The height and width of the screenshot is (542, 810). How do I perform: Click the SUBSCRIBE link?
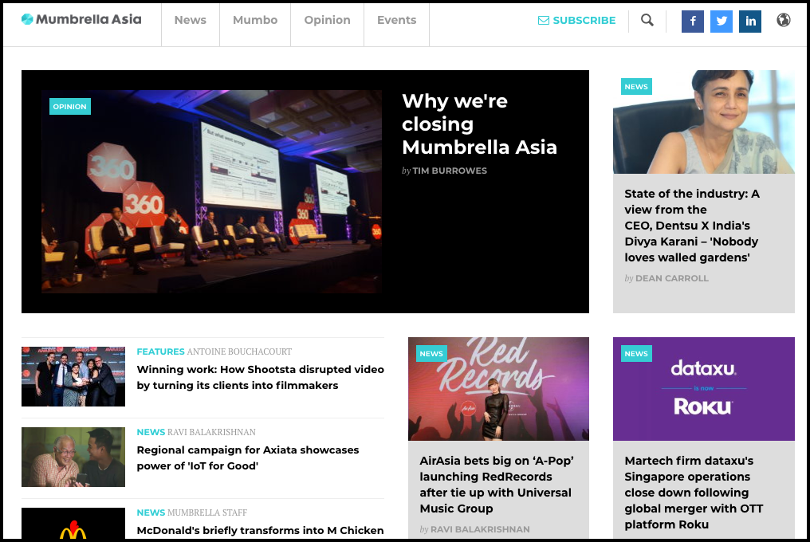coord(584,20)
